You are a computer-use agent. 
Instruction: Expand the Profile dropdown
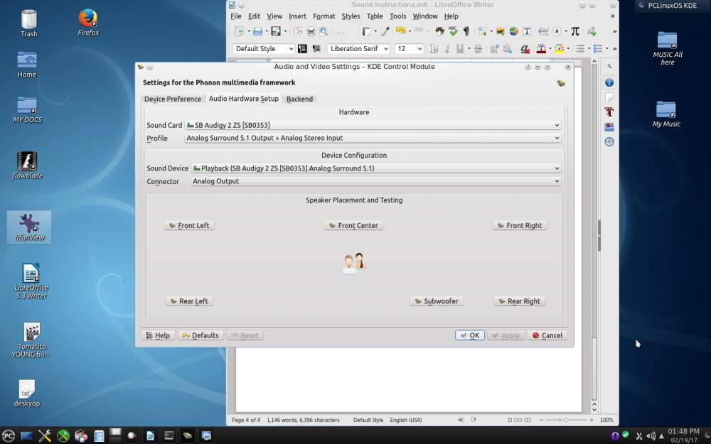pyautogui.click(x=373, y=139)
